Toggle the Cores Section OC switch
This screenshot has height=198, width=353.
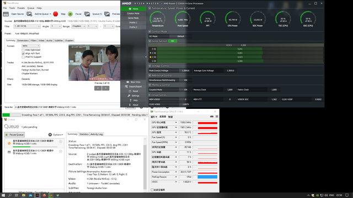click(x=173, y=41)
